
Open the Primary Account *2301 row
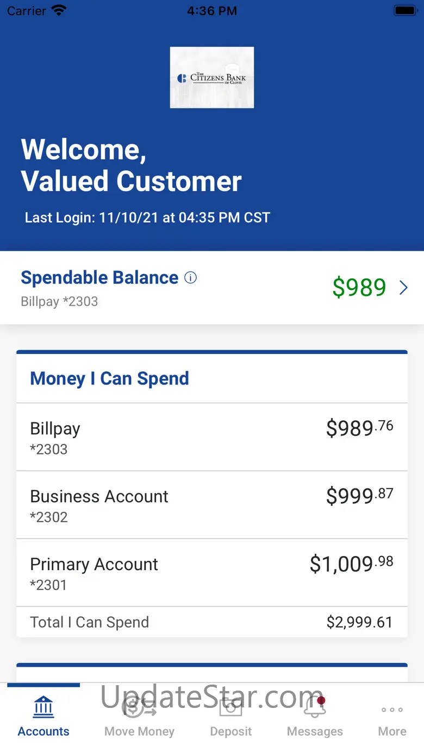[212, 573]
